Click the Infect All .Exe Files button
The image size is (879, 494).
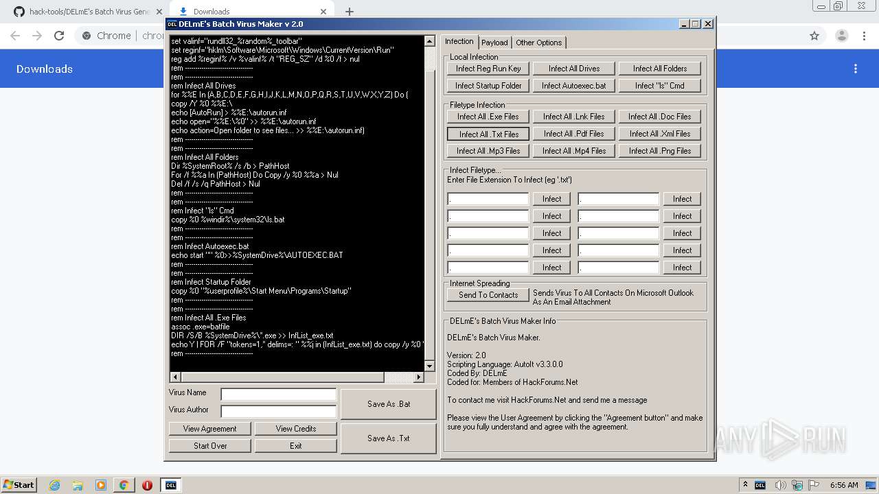click(x=488, y=117)
